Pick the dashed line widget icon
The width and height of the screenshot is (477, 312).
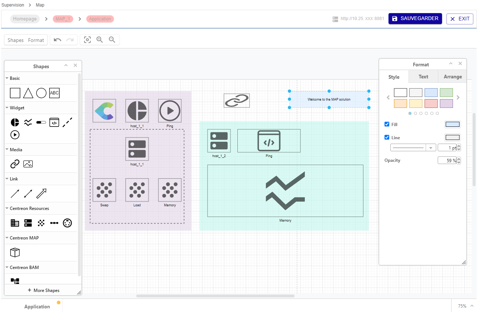(x=67, y=122)
